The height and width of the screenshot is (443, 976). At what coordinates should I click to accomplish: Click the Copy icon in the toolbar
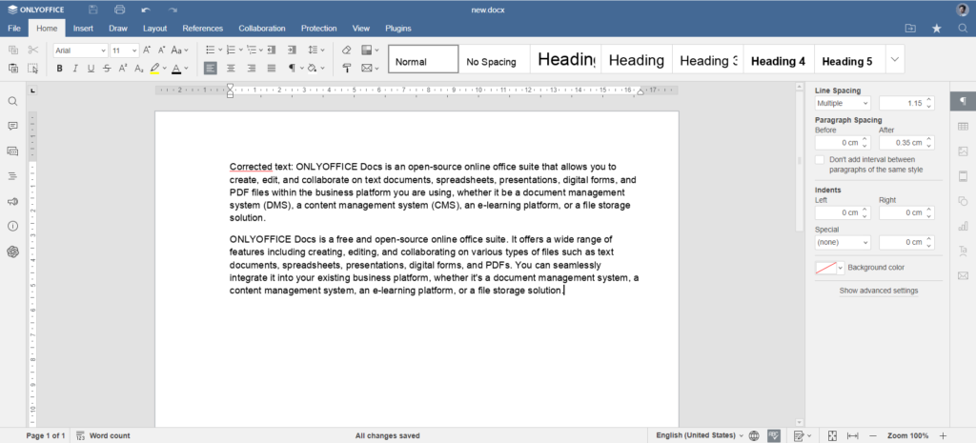tap(13, 50)
